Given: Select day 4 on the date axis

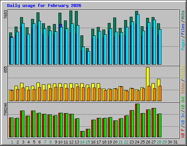Looking at the screenshot, I should (28, 142).
